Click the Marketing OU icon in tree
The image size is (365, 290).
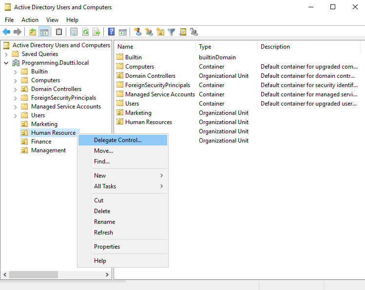click(x=24, y=124)
